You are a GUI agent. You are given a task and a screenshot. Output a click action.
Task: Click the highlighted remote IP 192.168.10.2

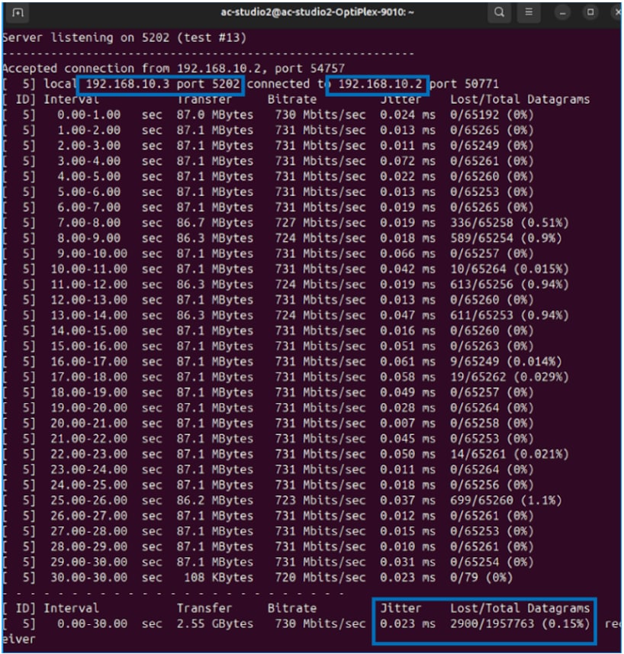(x=381, y=84)
